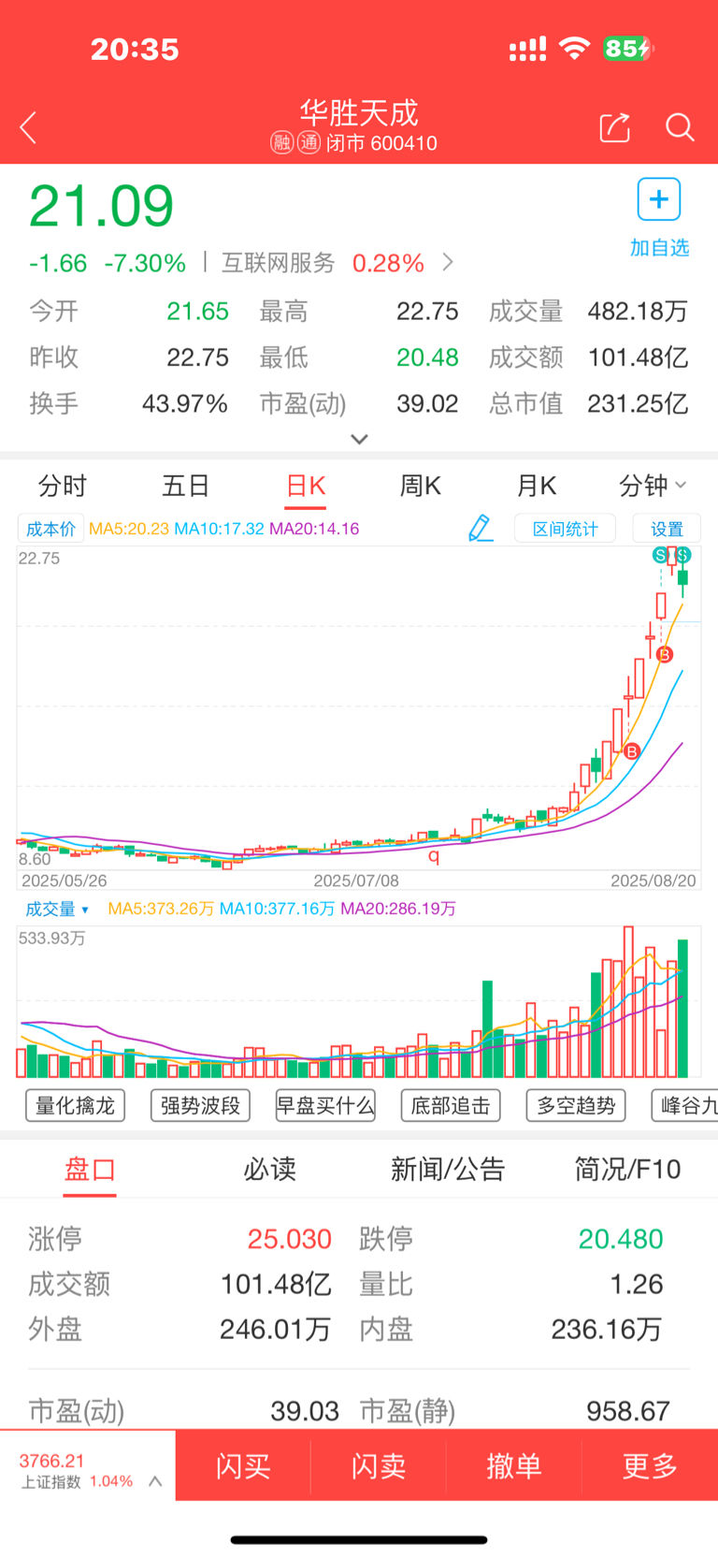The width and height of the screenshot is (718, 1558).
Task: Tap the 互联网服务 sector name
Action: pos(278,263)
